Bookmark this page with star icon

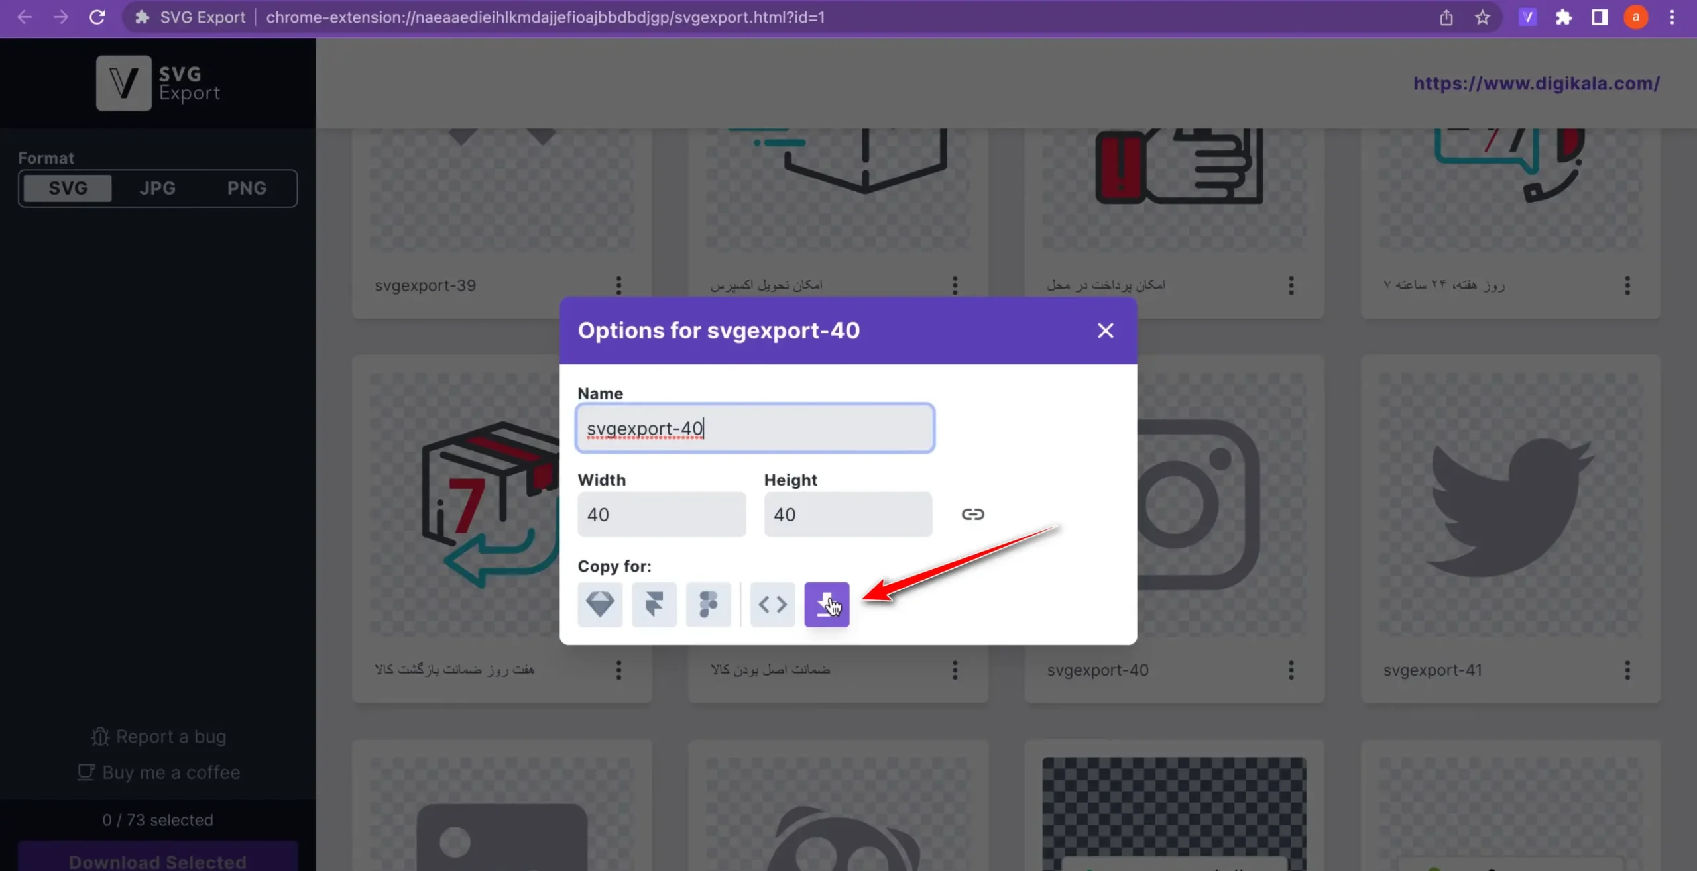tap(1482, 17)
